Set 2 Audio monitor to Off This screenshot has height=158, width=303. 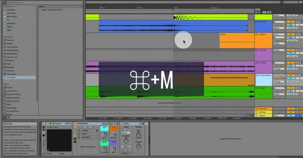point(283,25)
